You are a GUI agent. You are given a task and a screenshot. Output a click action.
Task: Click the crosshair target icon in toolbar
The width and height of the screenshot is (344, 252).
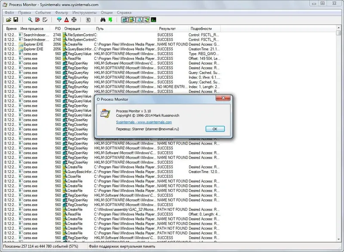74,20
